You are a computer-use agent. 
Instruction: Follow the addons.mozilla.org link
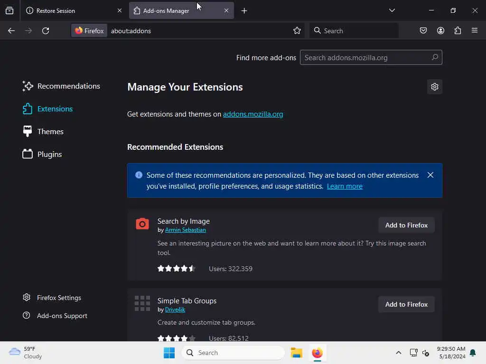point(253,114)
